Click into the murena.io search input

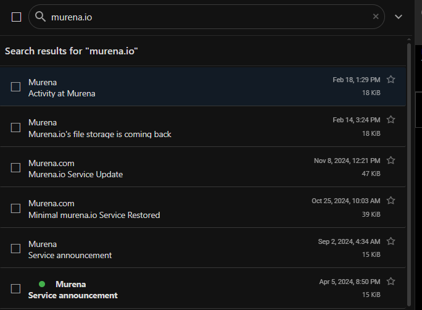click(210, 17)
